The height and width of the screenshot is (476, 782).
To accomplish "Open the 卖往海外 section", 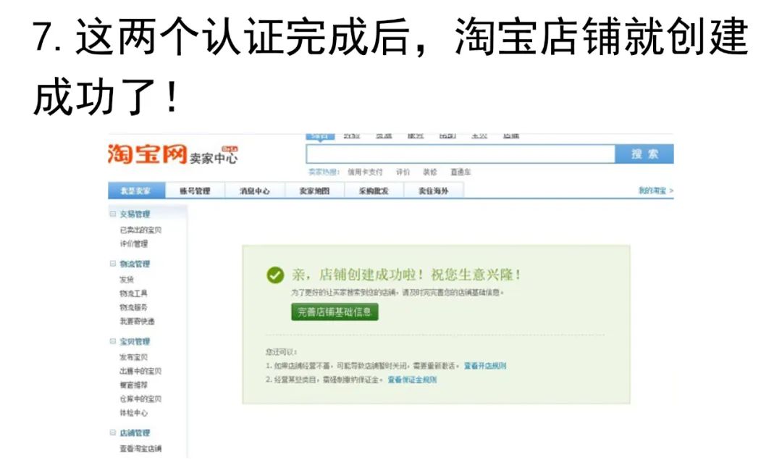I will [x=434, y=190].
